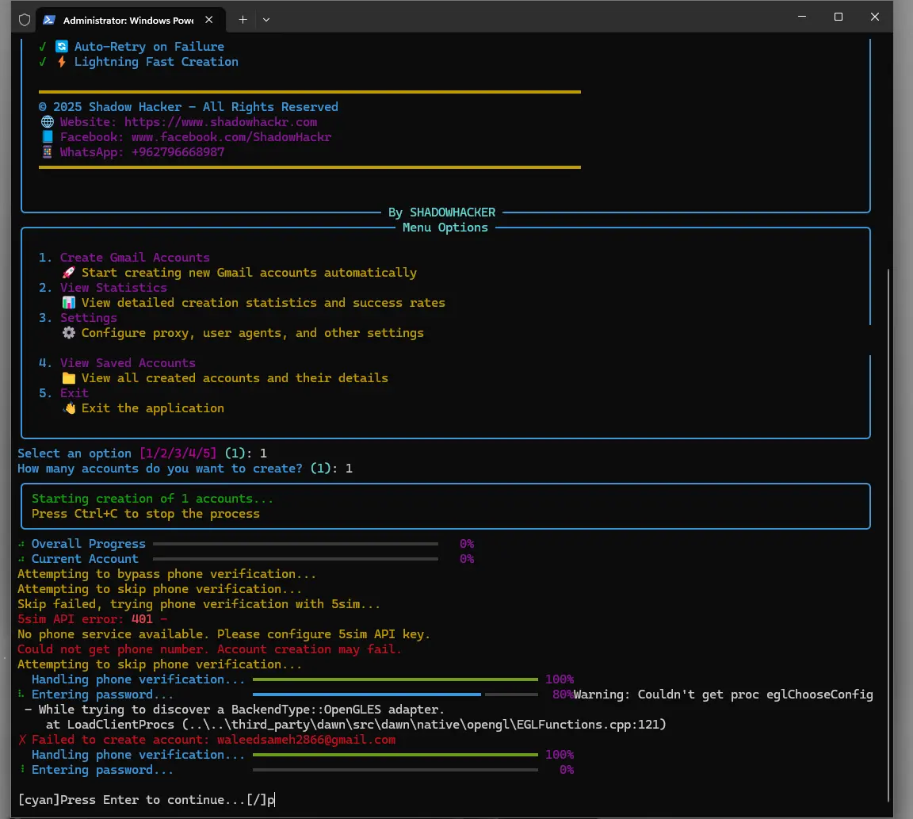The width and height of the screenshot is (913, 819).
Task: Click the sync icon next to Auto-Retry on Failure
Action: pyautogui.click(x=62, y=46)
